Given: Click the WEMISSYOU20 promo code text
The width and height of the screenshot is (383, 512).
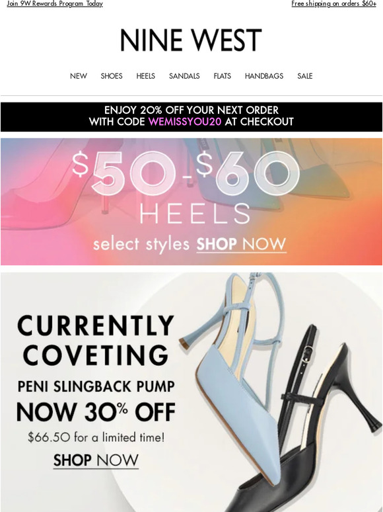Looking at the screenshot, I should (185, 122).
